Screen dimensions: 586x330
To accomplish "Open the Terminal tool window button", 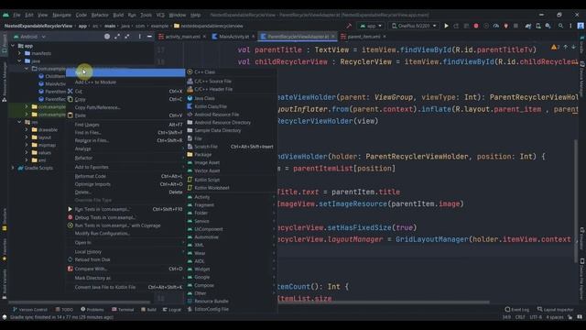I will 123,310.
